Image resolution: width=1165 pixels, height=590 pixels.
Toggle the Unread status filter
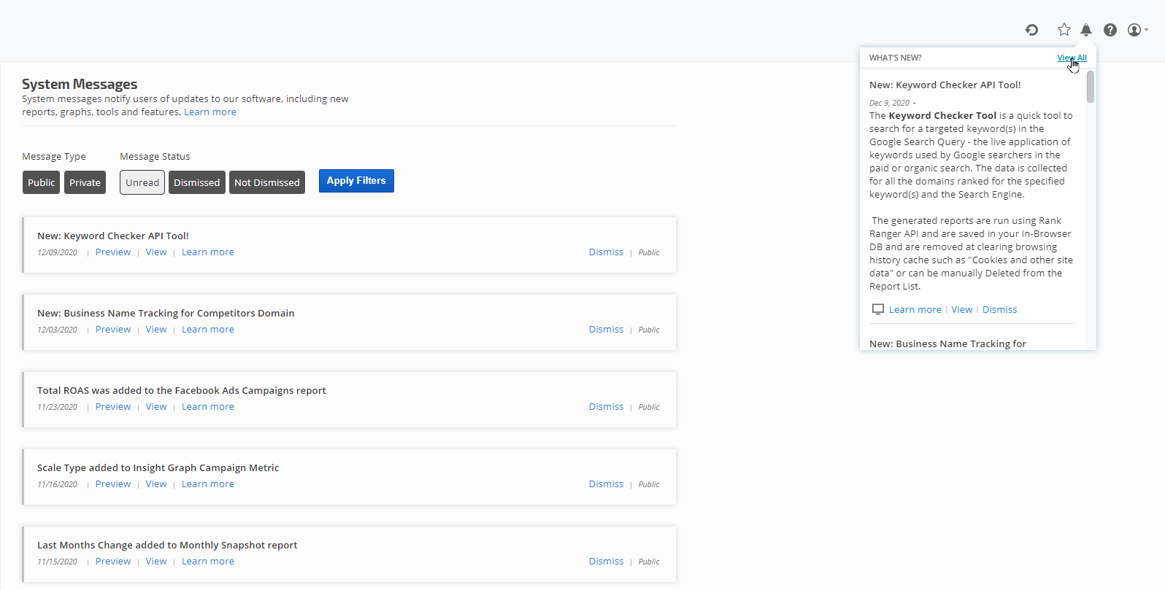click(142, 182)
